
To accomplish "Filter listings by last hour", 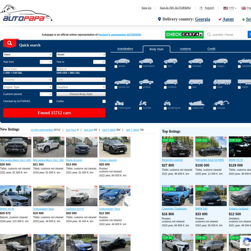I will (x=71, y=130).
